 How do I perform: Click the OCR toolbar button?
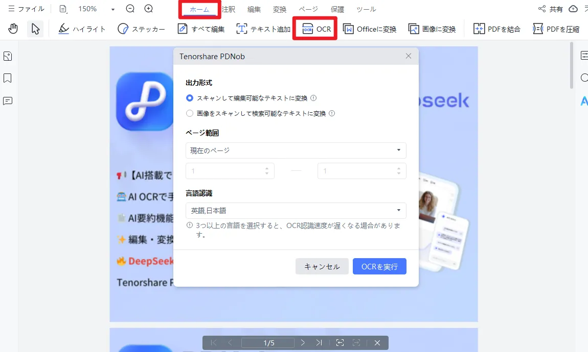(316, 29)
